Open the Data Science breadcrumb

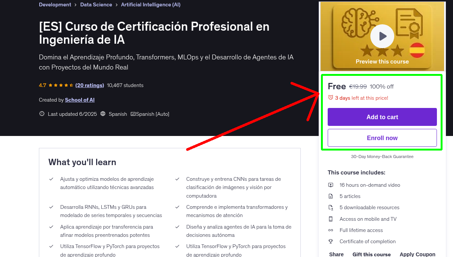(x=96, y=5)
